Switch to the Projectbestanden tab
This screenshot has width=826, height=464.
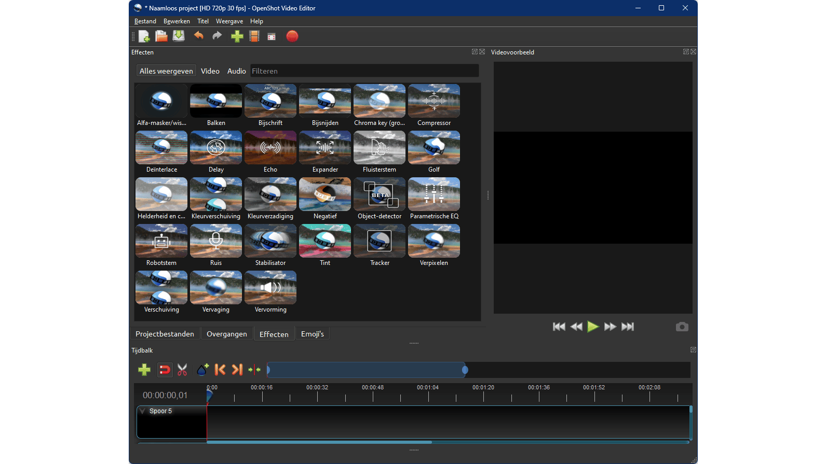(165, 334)
